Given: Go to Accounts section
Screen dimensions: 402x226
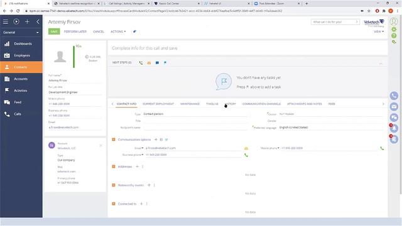Looking at the screenshot, I should coord(21,79).
